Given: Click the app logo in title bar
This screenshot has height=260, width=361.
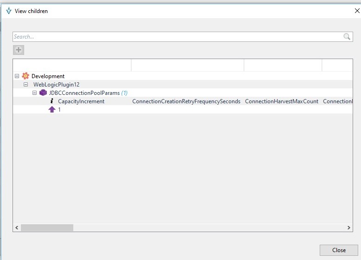Looking at the screenshot, I should [9, 11].
